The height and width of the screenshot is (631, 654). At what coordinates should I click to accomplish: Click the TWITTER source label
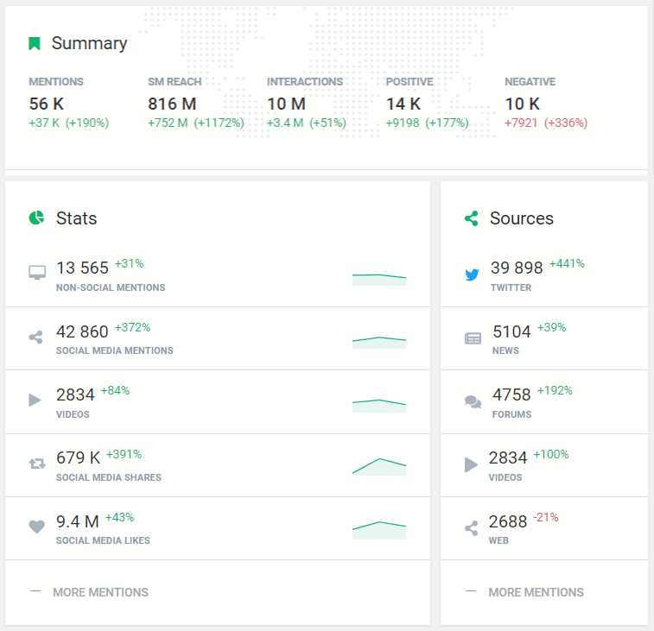[x=511, y=287]
